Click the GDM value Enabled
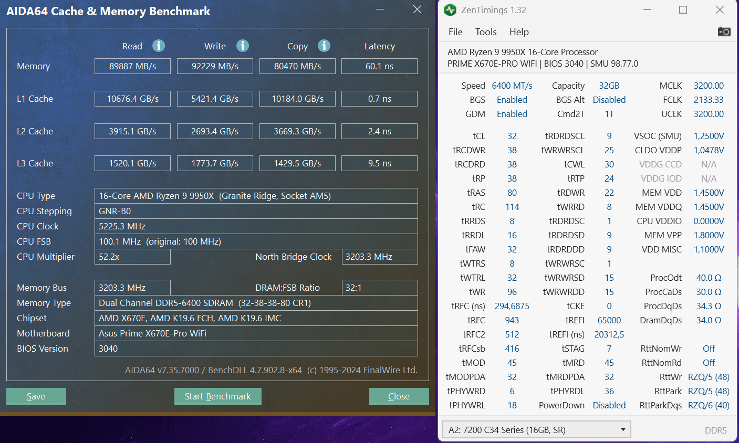The image size is (739, 443). 512,114
